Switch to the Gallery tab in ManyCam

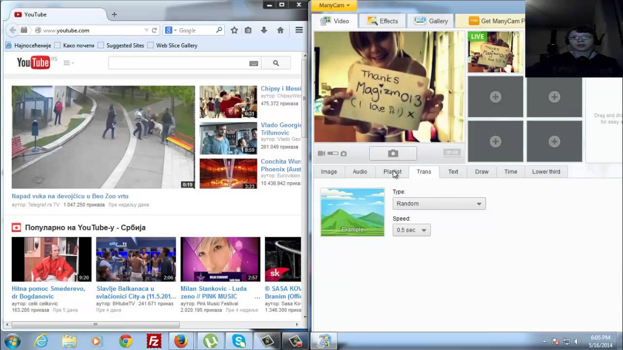(431, 21)
